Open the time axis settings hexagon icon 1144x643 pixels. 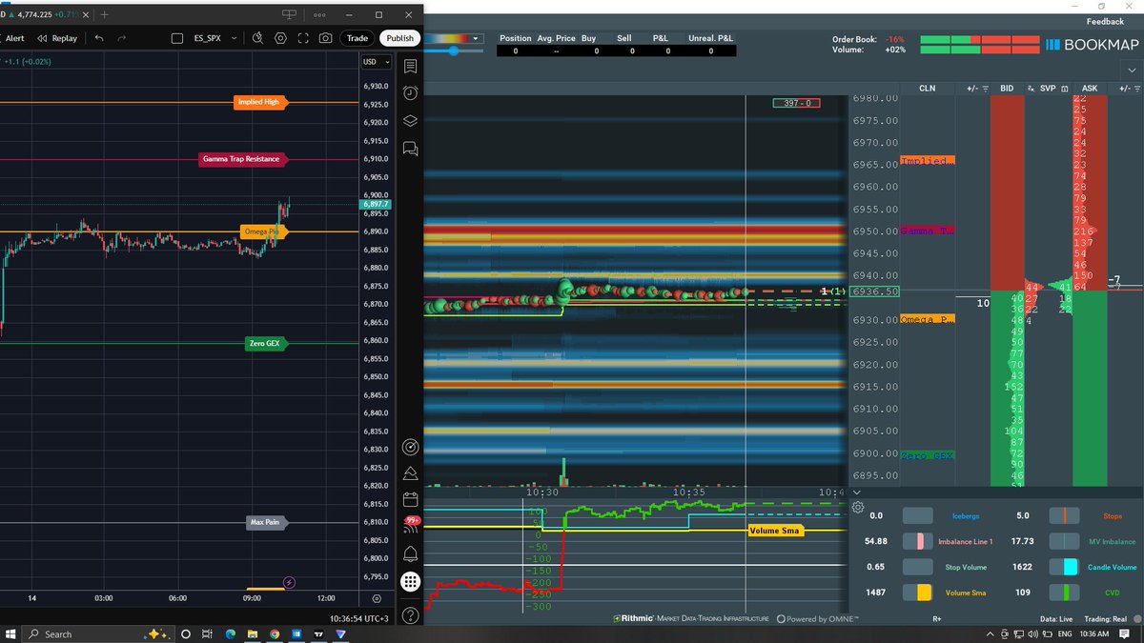(377, 598)
